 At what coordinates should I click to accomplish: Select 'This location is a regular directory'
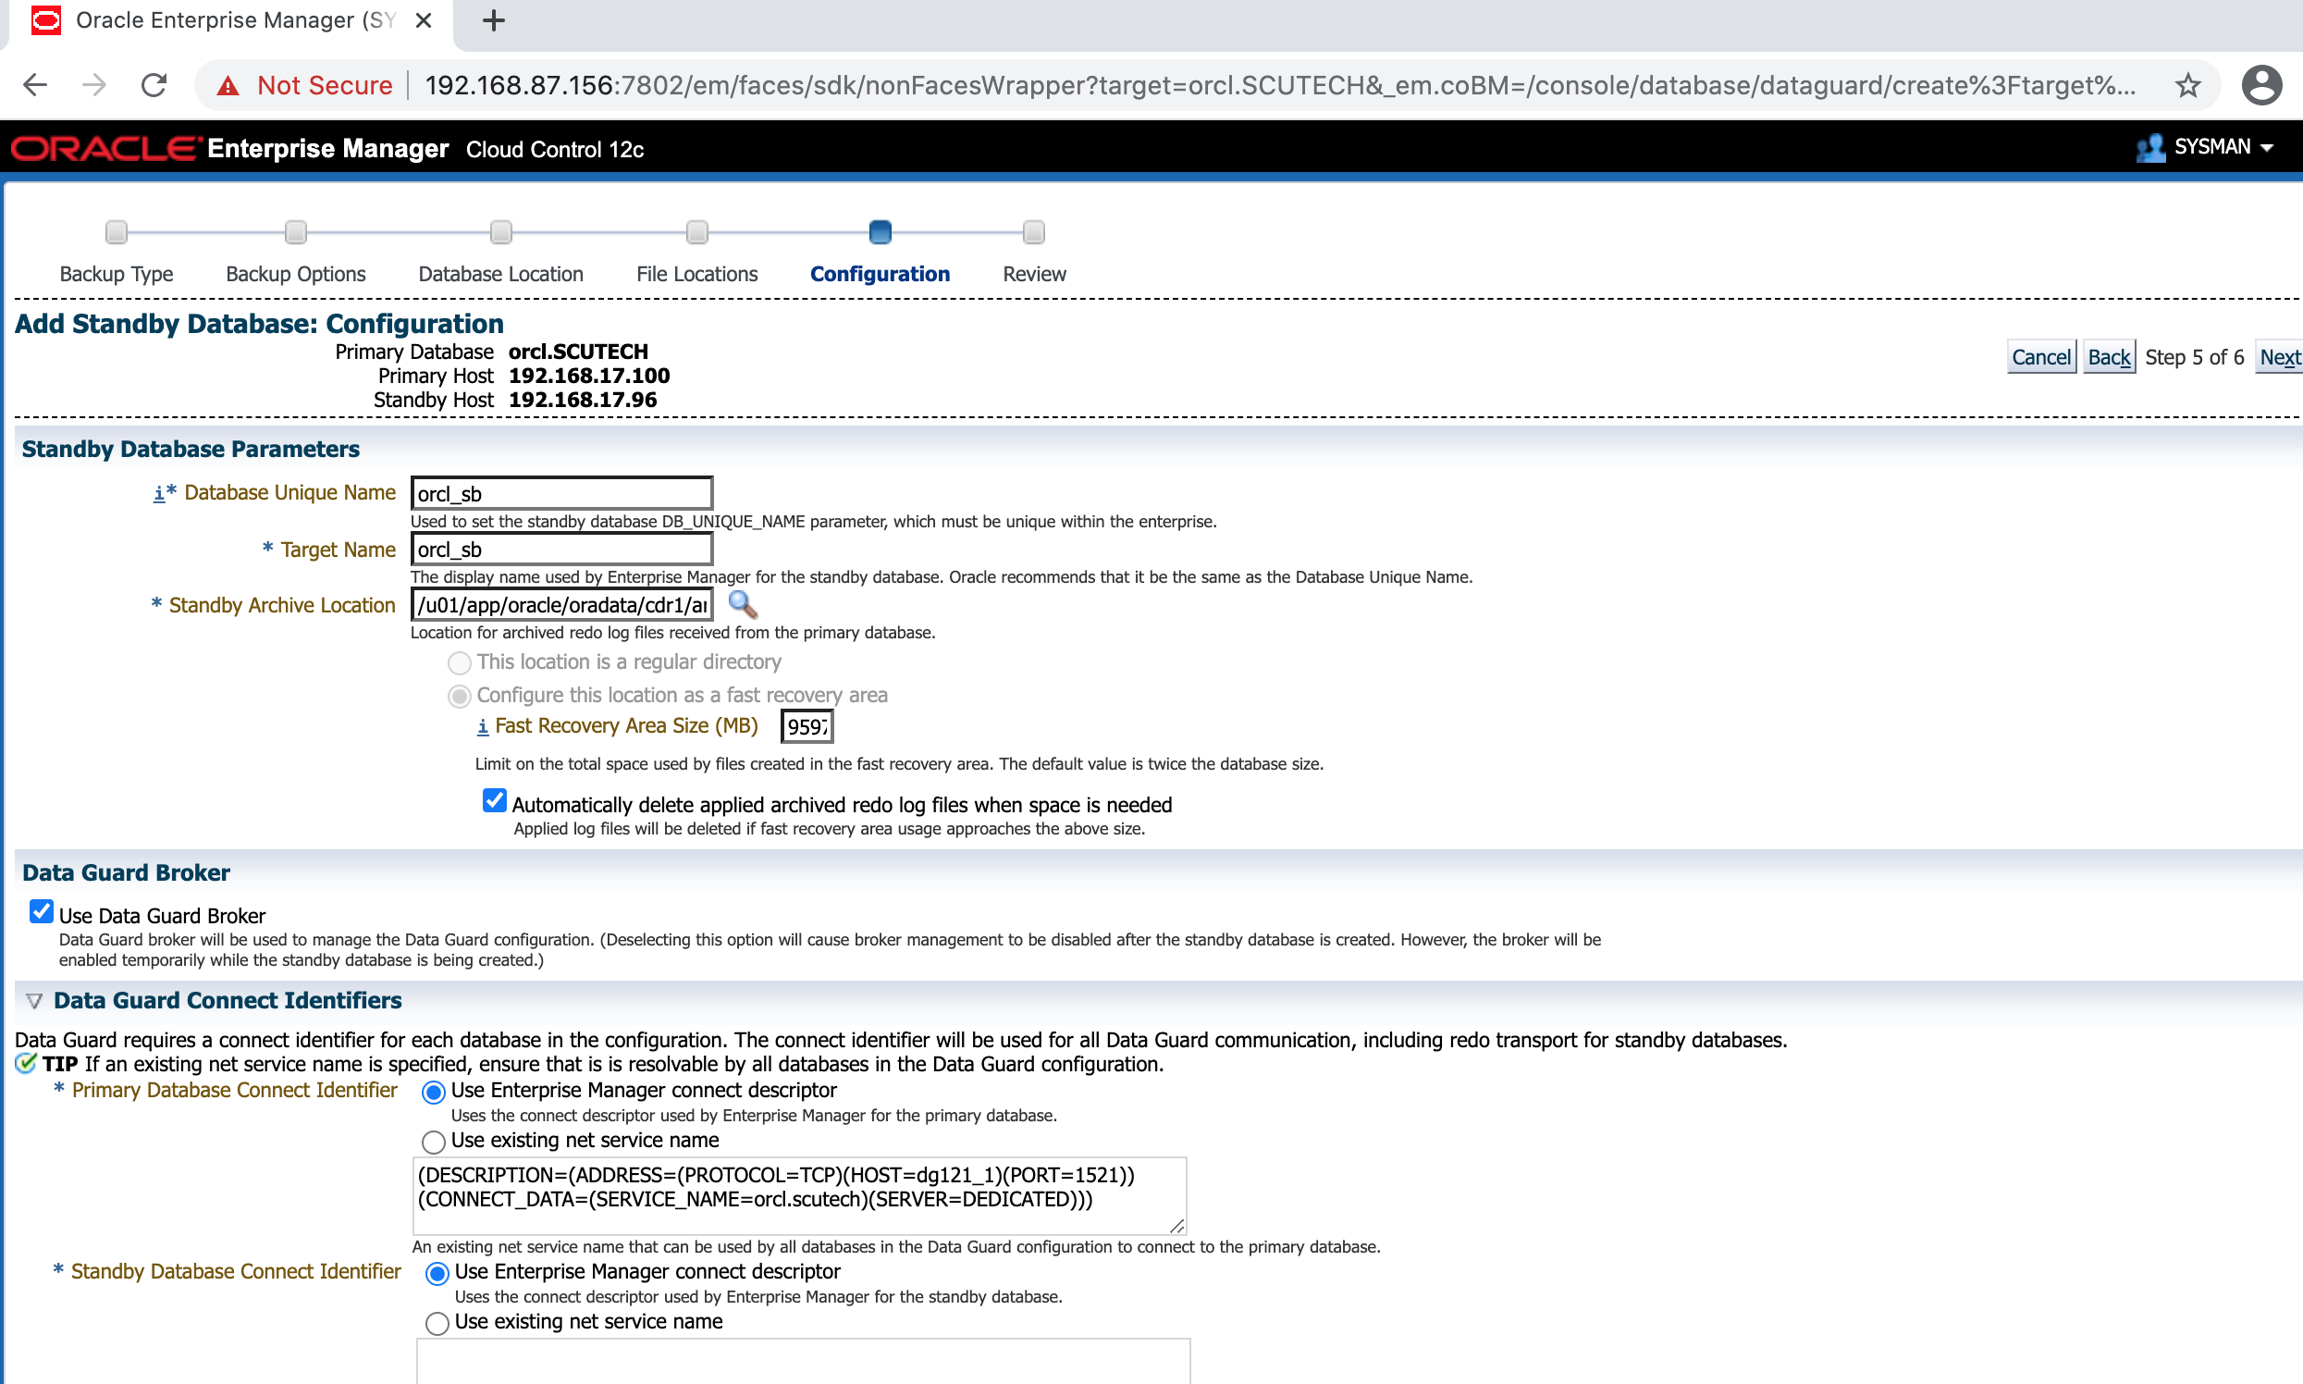tap(460, 663)
